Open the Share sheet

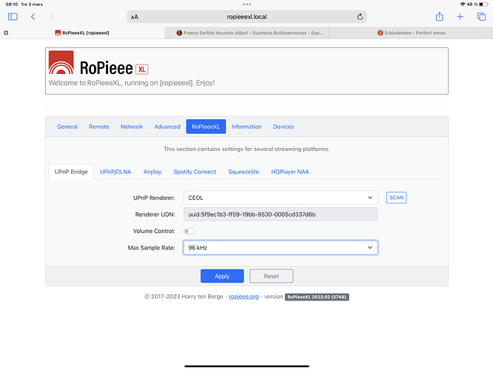pyautogui.click(x=440, y=16)
